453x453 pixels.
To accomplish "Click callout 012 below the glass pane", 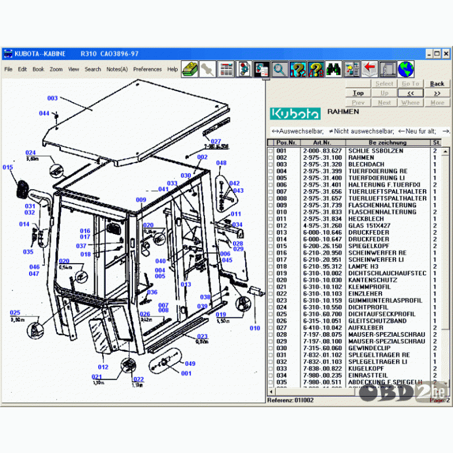I will point(103,367).
